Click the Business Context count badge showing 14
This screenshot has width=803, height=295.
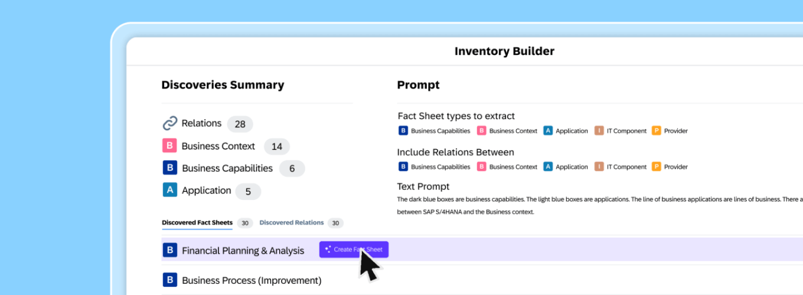[276, 146]
